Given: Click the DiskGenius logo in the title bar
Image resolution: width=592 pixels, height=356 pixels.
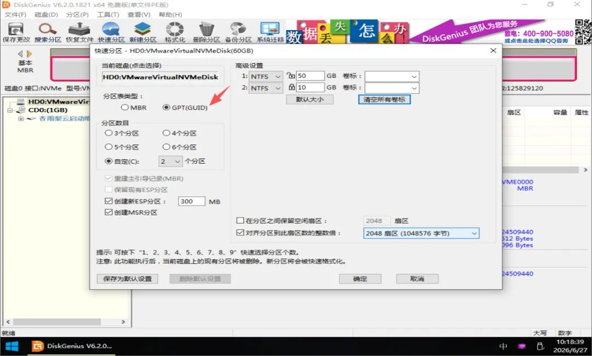Looking at the screenshot, I should tap(6, 4).
